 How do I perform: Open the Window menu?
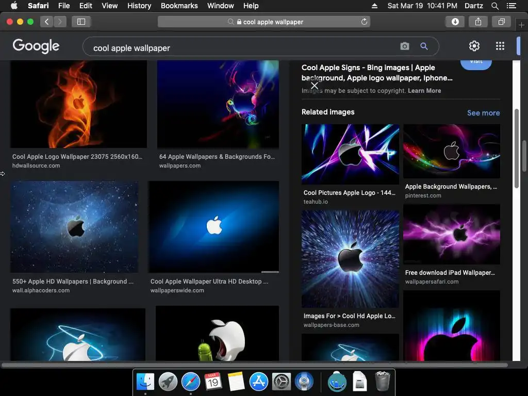click(x=220, y=6)
